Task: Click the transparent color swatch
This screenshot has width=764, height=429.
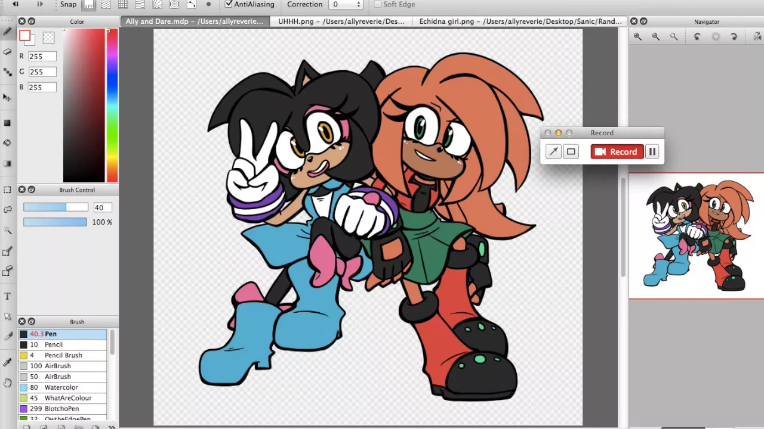Action: point(49,38)
